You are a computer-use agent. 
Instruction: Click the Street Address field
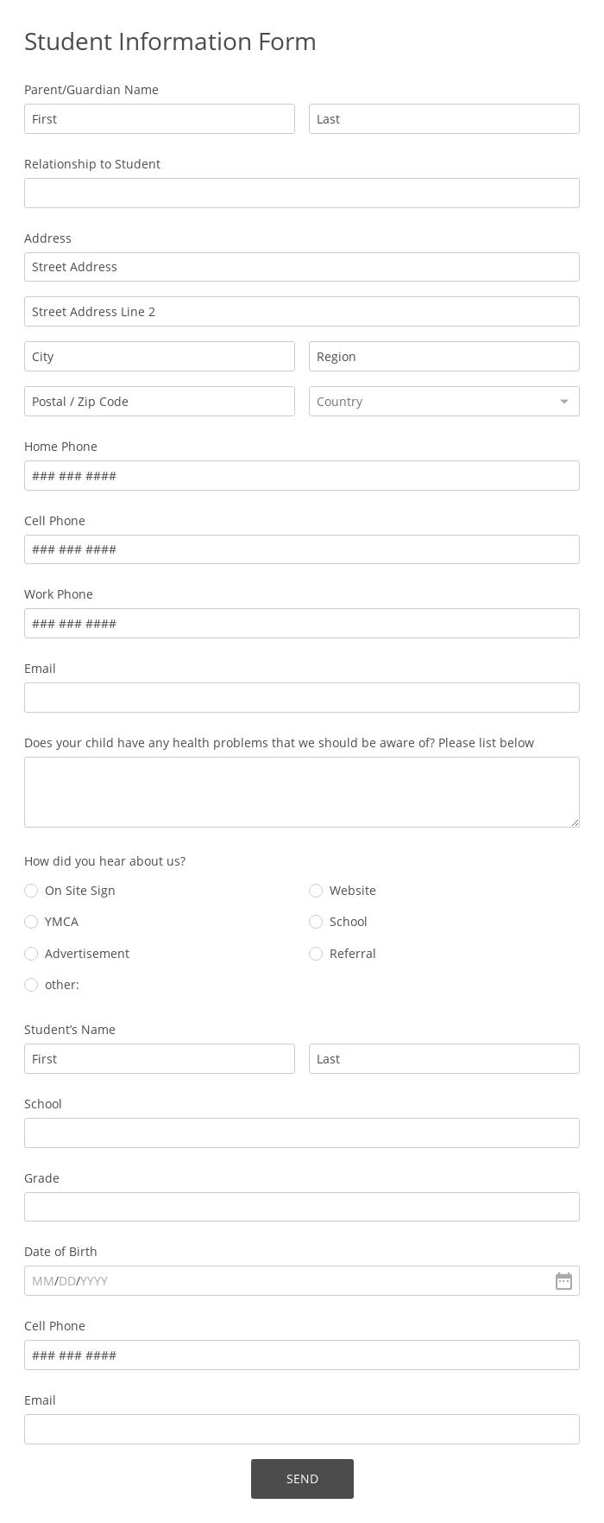tap(302, 266)
